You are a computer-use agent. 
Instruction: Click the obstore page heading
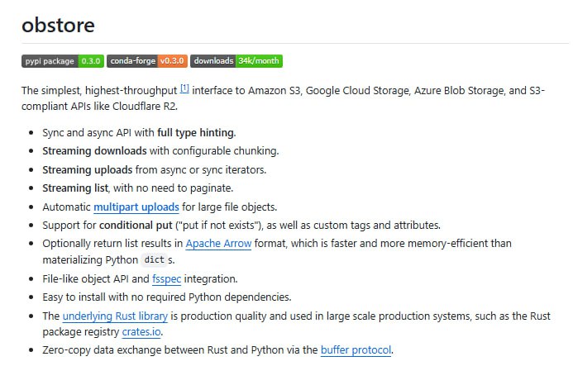tap(58, 25)
